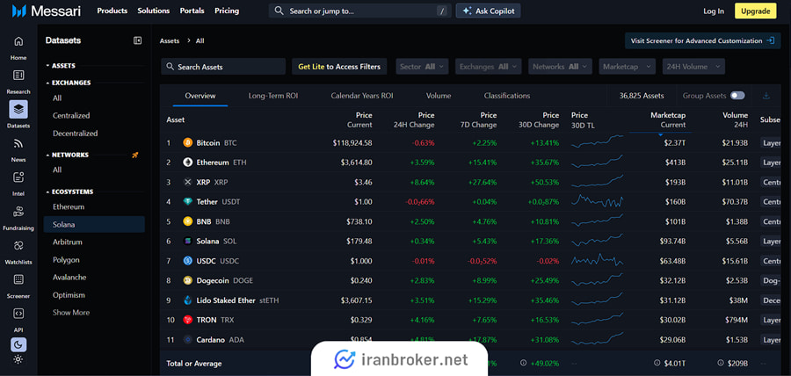
Task: Select Decentralized under Exchanges
Action: click(x=76, y=133)
